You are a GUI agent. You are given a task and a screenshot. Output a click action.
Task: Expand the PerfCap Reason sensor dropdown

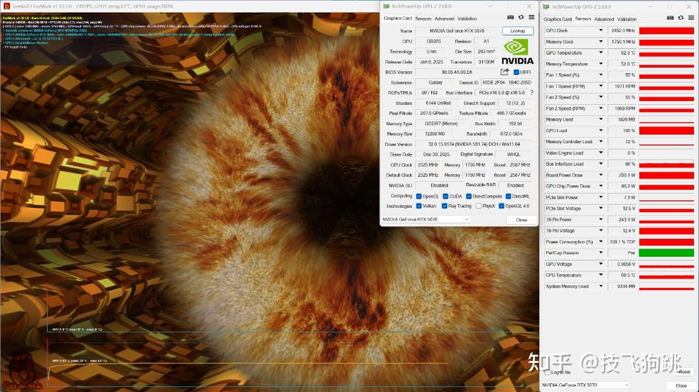coord(600,252)
